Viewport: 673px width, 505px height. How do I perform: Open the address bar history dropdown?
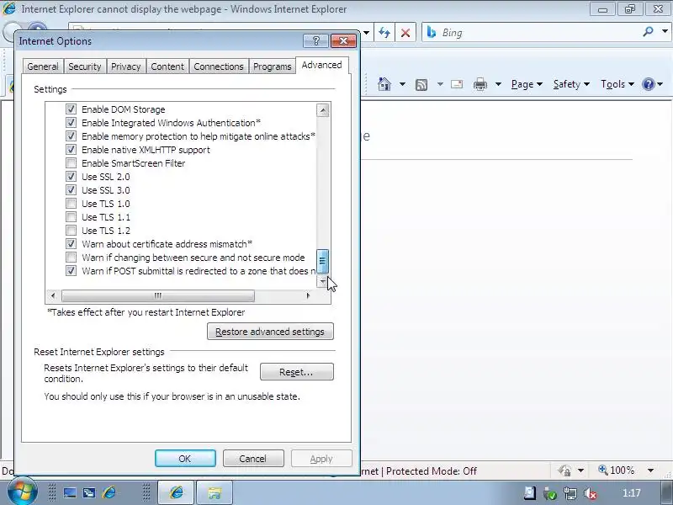coord(366,33)
